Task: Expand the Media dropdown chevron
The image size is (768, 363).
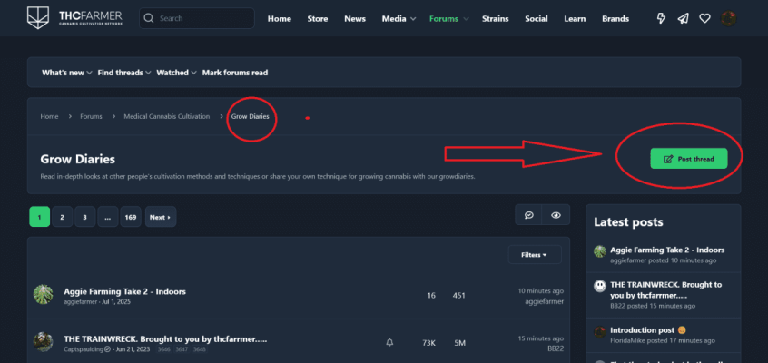Action: (413, 19)
